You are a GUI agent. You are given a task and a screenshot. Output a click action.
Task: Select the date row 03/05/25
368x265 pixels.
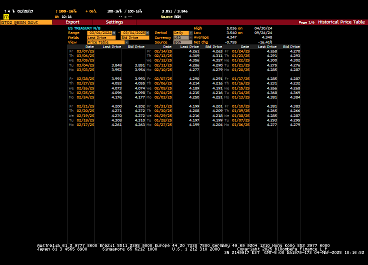(x=85, y=60)
